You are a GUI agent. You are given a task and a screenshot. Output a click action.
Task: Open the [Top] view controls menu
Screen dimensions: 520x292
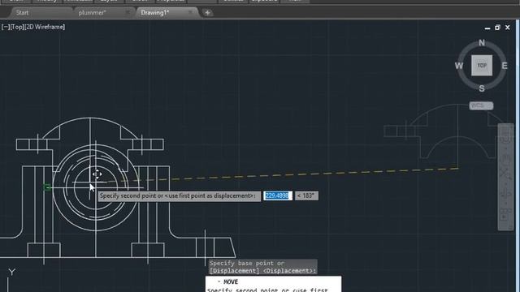click(x=17, y=27)
